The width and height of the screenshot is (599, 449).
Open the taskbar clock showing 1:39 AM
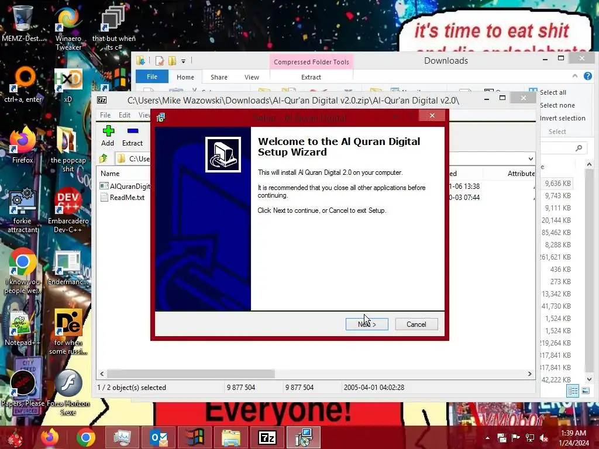(573, 437)
